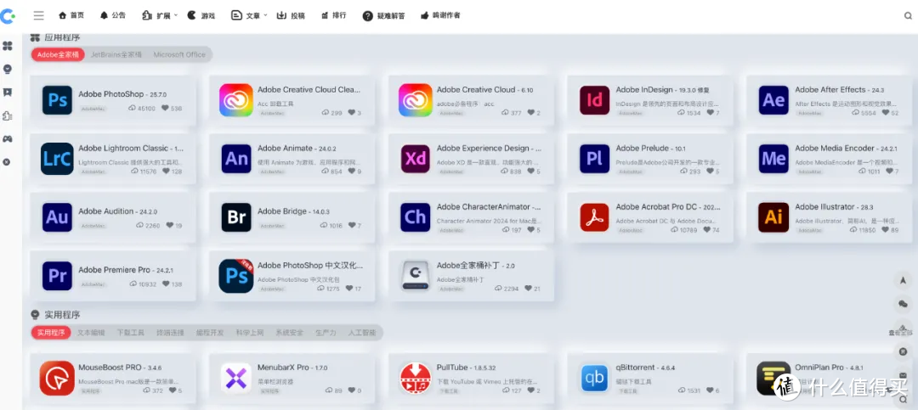Expand the 文章 dropdown in nav bar

[249, 16]
